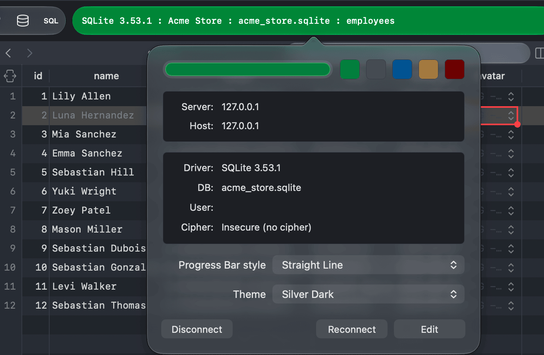Select the Mason Miller name cell
This screenshot has width=544, height=355.
[x=98, y=229]
